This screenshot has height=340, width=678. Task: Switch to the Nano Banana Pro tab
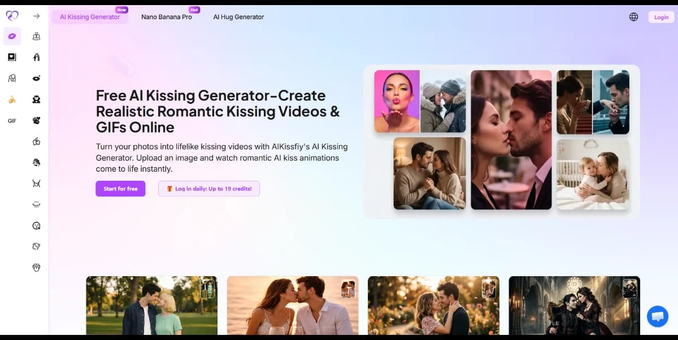click(167, 17)
